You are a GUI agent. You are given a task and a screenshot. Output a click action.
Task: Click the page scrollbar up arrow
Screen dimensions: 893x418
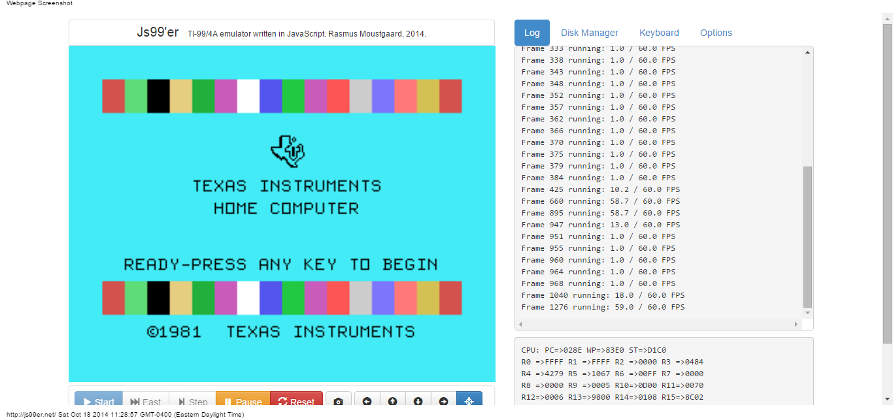pyautogui.click(x=887, y=19)
